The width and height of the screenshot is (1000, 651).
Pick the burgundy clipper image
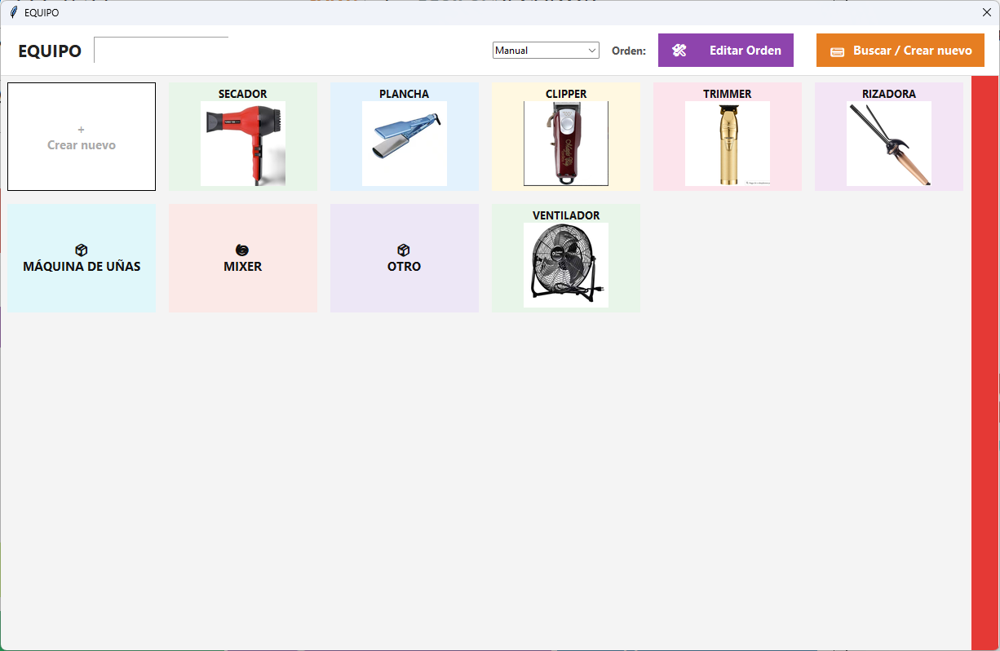coord(566,144)
